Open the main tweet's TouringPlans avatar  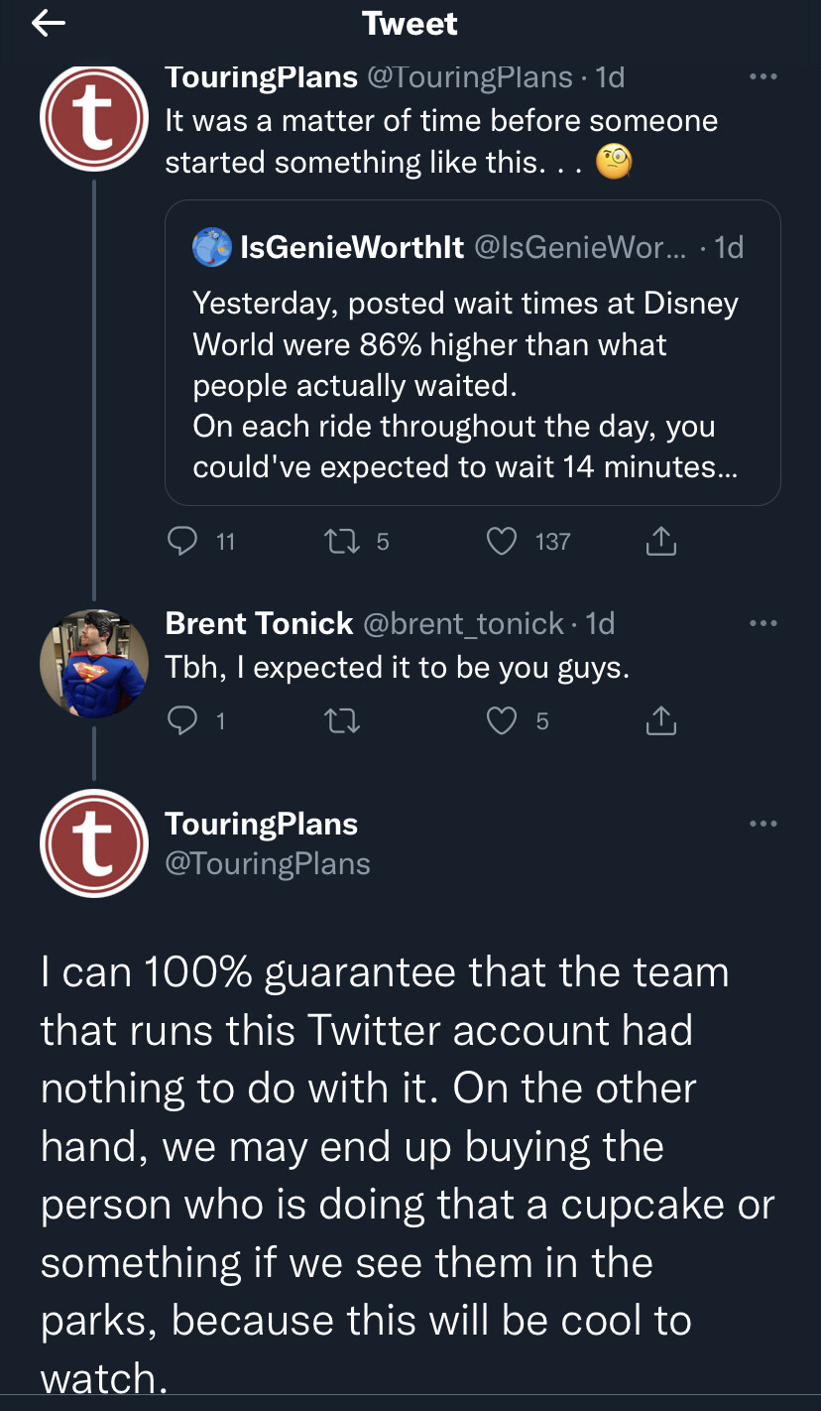(x=93, y=843)
